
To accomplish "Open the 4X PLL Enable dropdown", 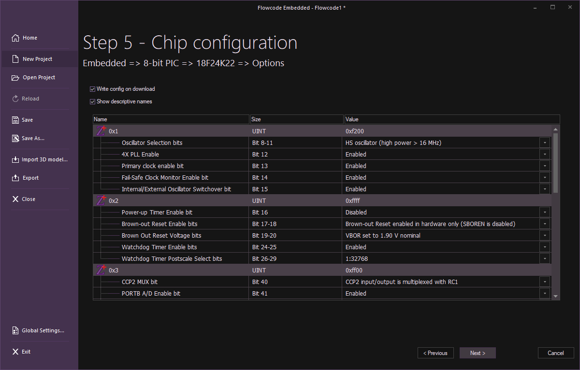I will tap(545, 155).
